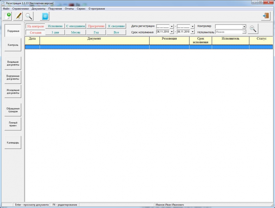This screenshot has height=208, width=275.
Task: Click the filter search magnifier beside Контролер
Action: (253, 29)
